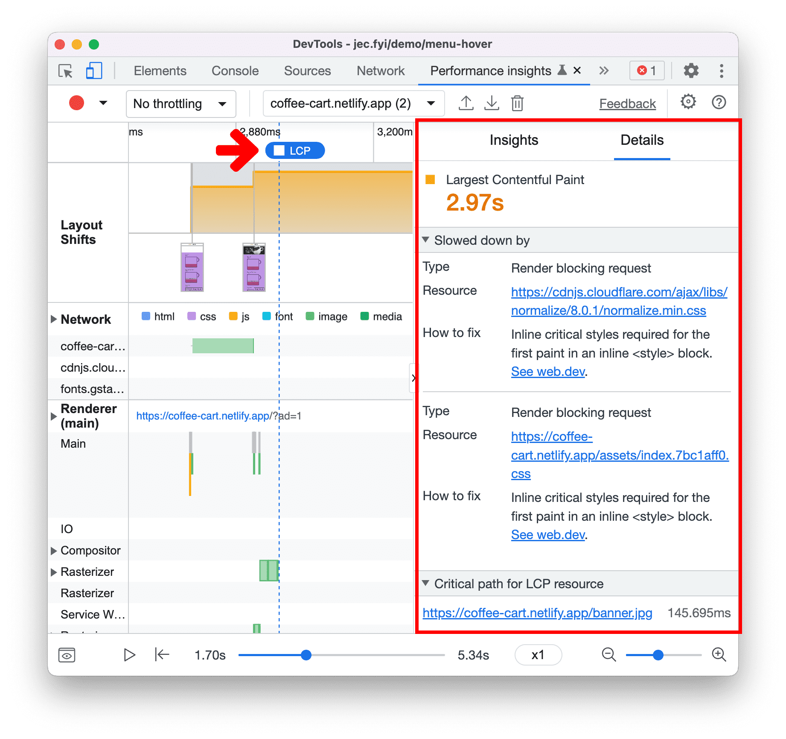
Task: Import a saved performance trace
Action: (492, 103)
